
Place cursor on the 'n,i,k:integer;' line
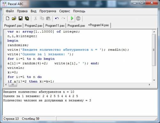click(22, 36)
